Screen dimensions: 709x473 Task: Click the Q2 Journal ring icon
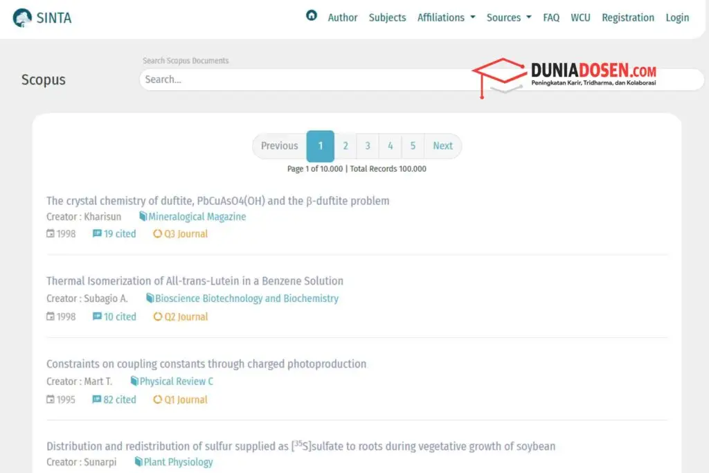tap(158, 317)
